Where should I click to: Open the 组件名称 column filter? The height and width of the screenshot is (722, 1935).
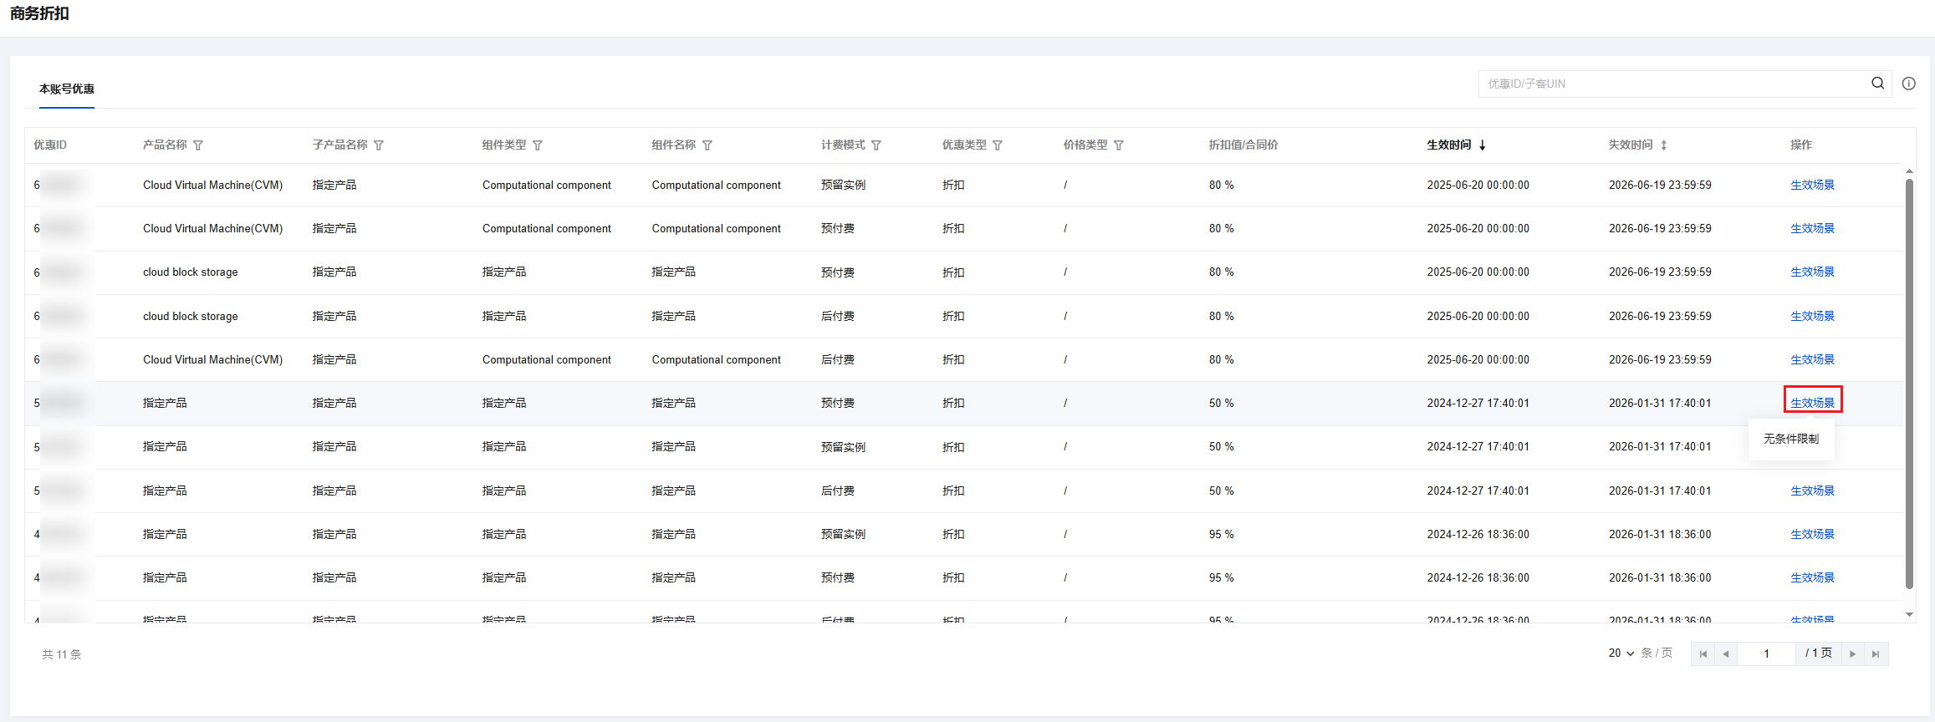(x=707, y=145)
